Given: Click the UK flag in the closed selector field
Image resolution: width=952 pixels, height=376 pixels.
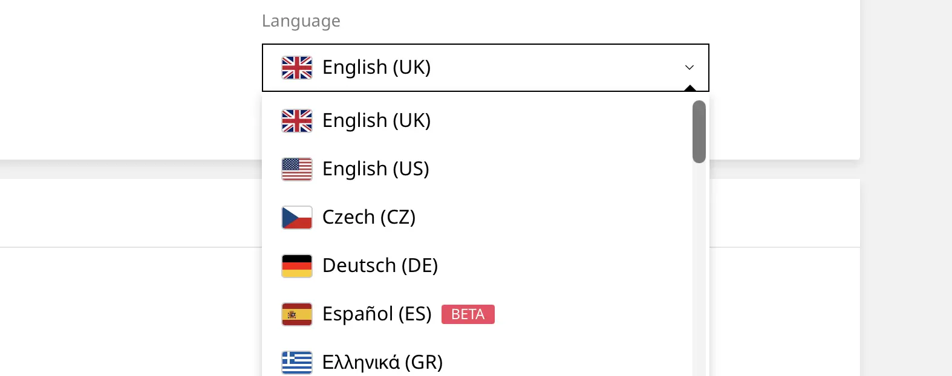Looking at the screenshot, I should 296,67.
